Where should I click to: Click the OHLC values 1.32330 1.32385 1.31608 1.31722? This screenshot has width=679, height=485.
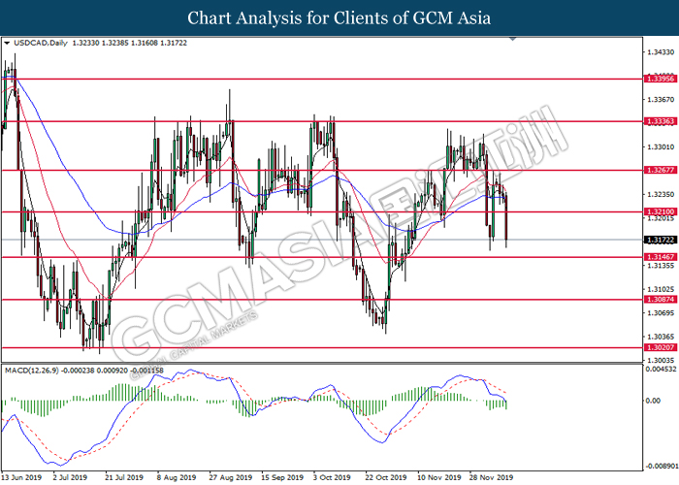click(x=130, y=43)
